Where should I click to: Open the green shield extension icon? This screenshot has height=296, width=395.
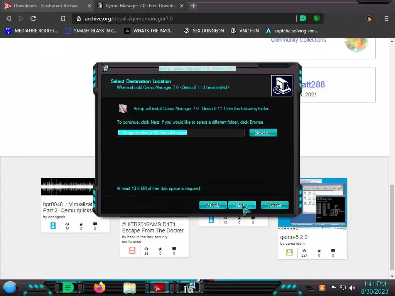coord(317,18)
